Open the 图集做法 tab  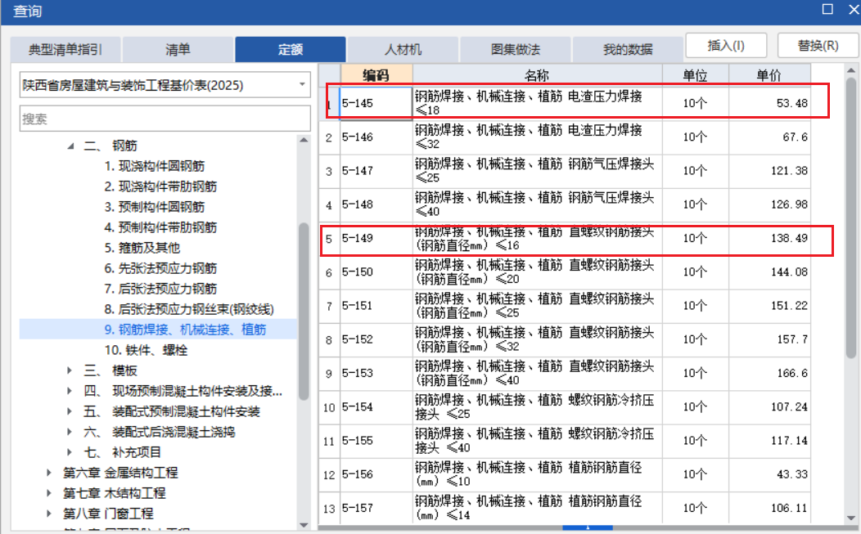tap(515, 49)
